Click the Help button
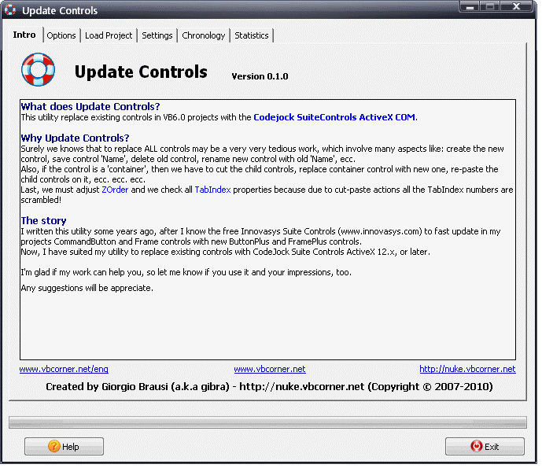This screenshot has width=542, height=468. [x=64, y=446]
